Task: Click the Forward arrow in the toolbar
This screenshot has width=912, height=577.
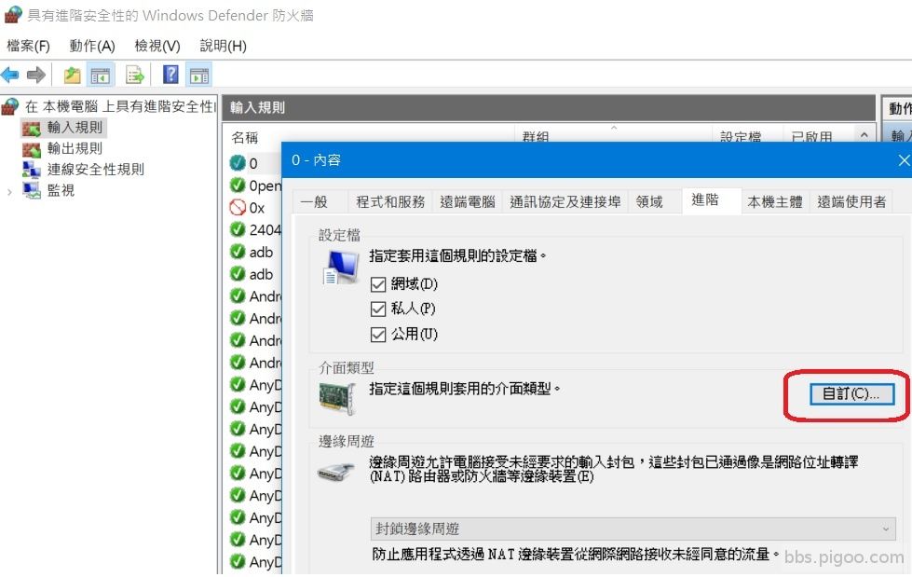Action: (x=36, y=75)
